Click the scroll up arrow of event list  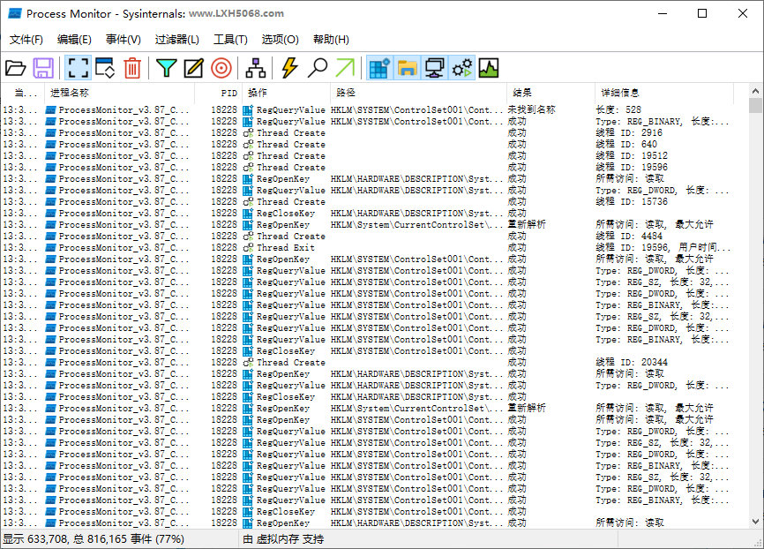[x=755, y=91]
